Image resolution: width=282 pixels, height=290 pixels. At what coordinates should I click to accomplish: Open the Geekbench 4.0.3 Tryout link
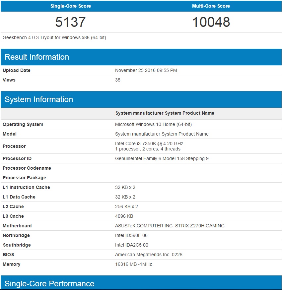tap(55, 37)
